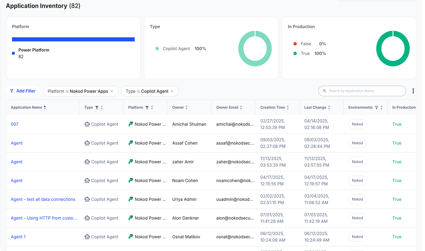Click the Nokod environment tag for Alon Dankner
Screen dimensions: 425x251
click(357, 218)
